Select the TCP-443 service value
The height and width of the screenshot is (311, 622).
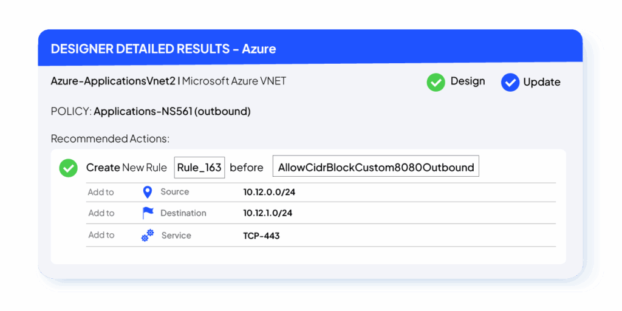click(261, 236)
